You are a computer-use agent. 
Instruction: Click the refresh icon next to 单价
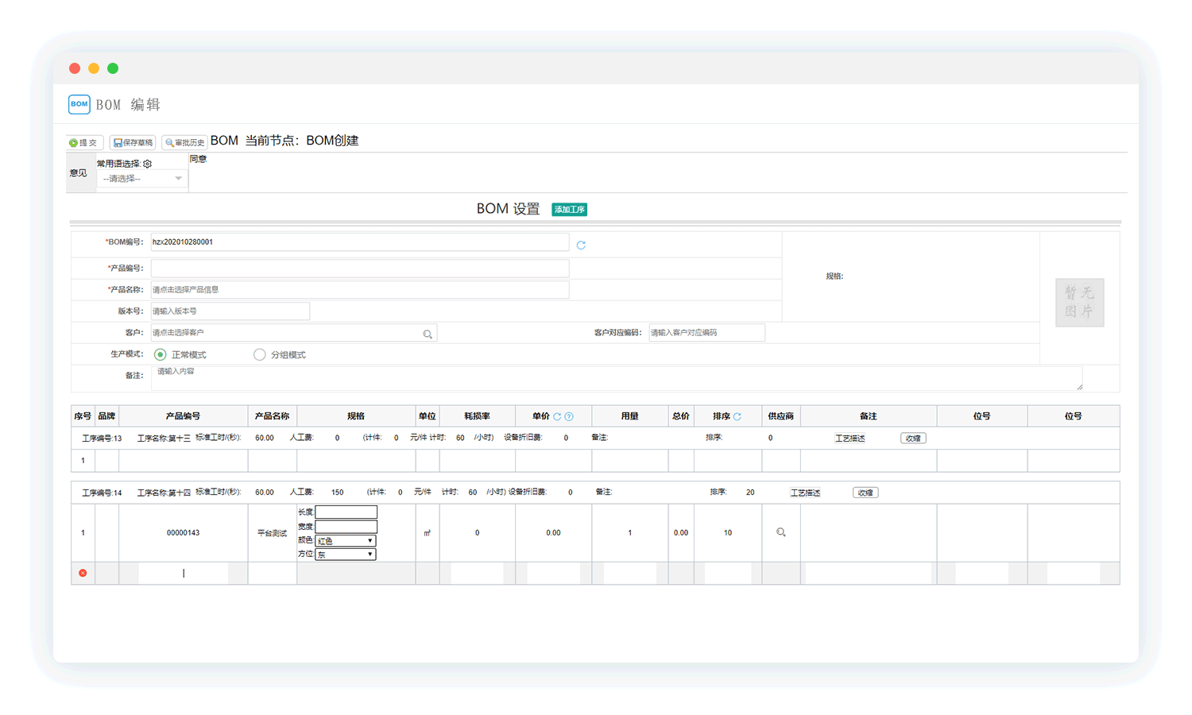pos(557,416)
